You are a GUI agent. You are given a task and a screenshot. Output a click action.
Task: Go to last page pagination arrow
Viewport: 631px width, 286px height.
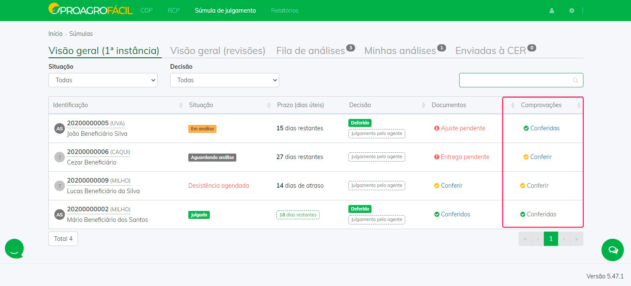(x=577, y=239)
